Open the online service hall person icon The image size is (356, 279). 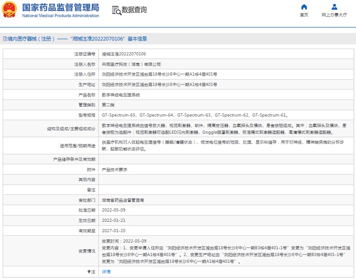pos(334,7)
